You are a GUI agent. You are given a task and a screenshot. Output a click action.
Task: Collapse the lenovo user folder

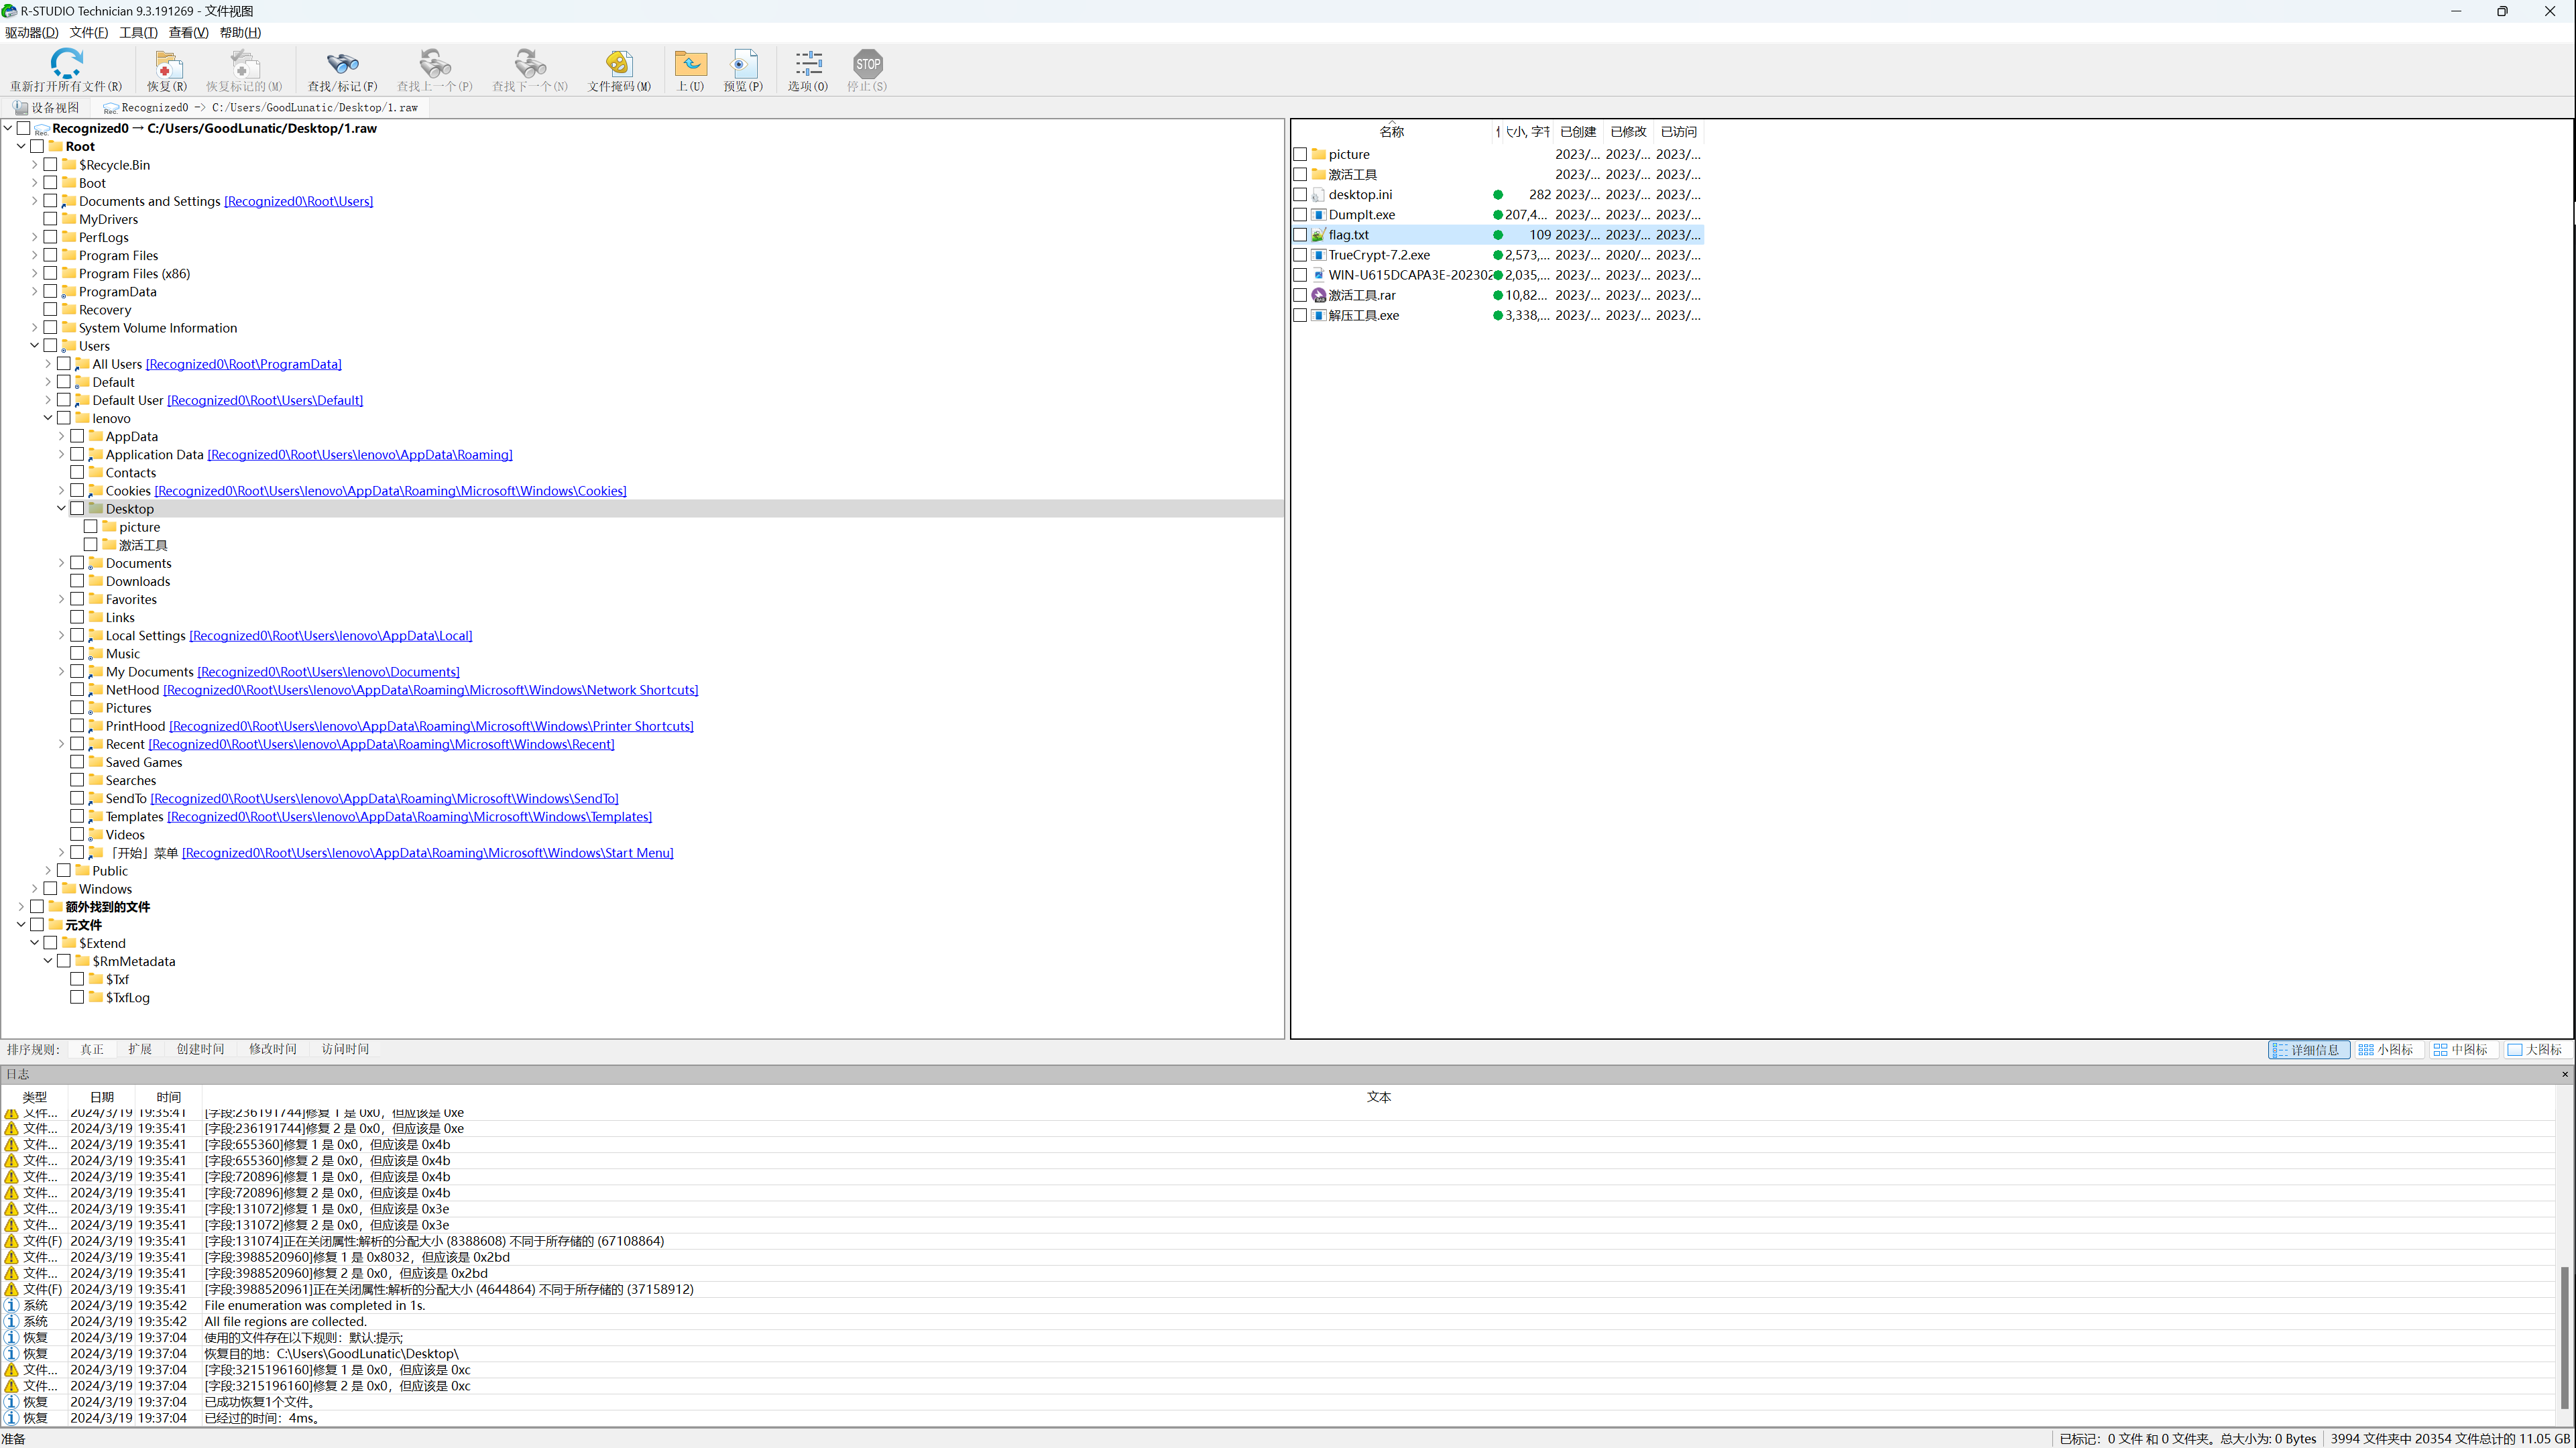(48, 418)
